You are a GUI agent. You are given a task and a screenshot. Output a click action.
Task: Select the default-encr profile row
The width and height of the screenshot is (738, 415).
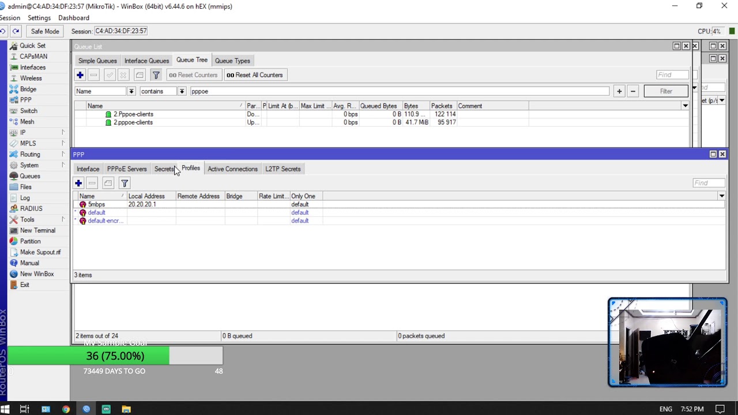click(399, 221)
